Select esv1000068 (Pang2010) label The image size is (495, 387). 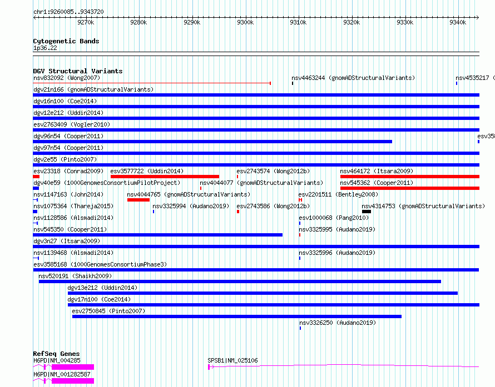click(334, 218)
